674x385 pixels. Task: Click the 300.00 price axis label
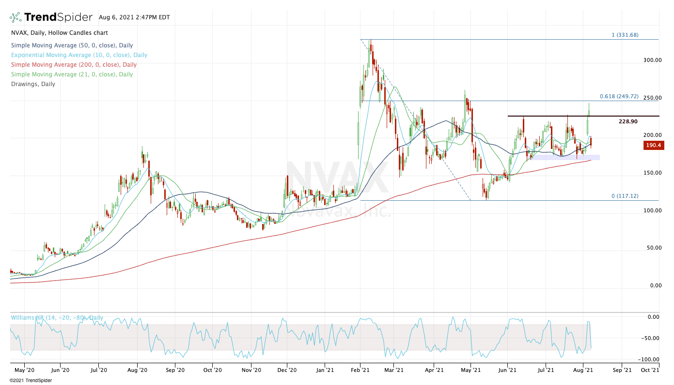coord(652,60)
